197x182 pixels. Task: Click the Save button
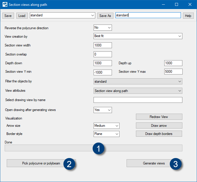(x=8, y=16)
